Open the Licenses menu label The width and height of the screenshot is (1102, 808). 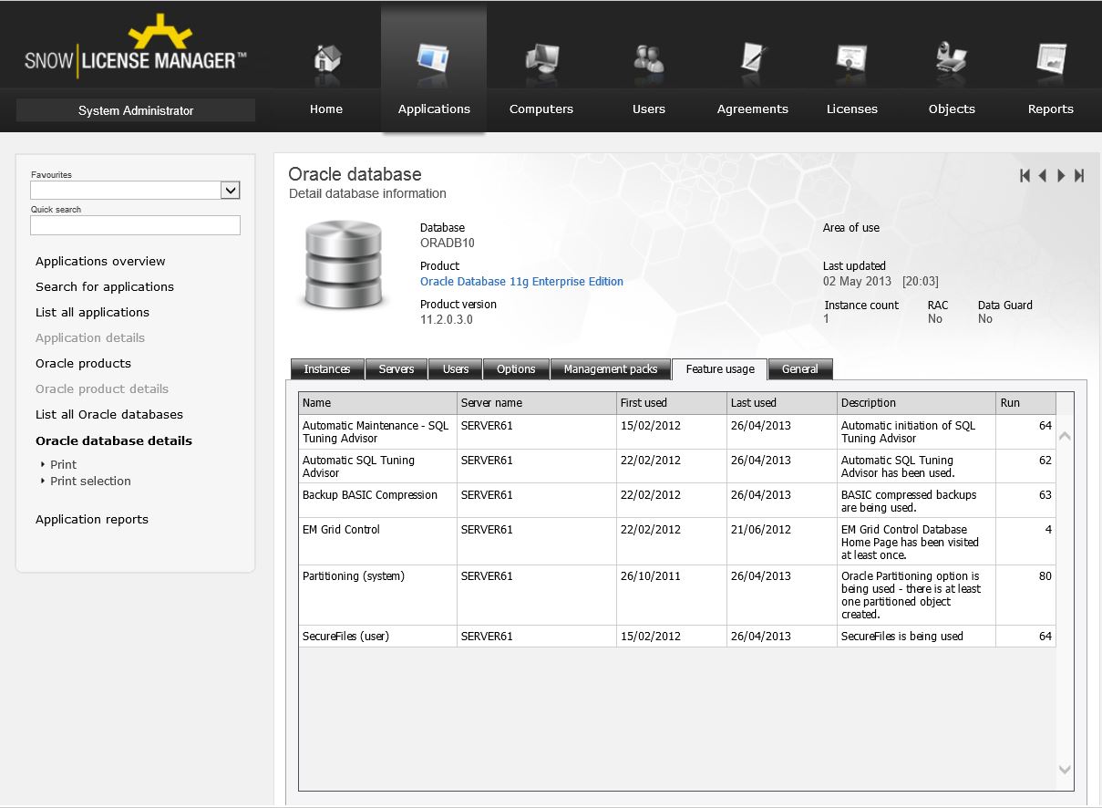(x=852, y=109)
